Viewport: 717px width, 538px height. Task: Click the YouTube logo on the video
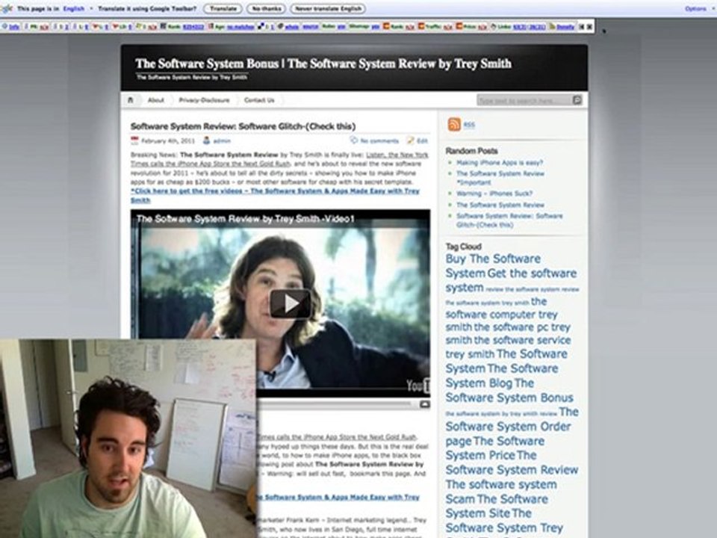(x=418, y=386)
